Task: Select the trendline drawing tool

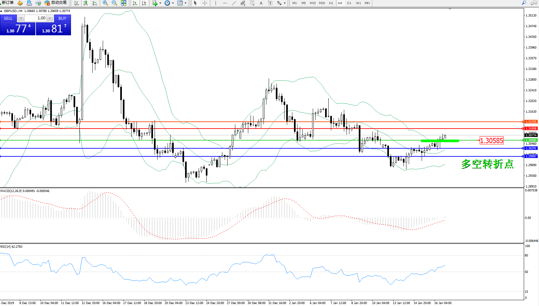Action: coord(234,3)
